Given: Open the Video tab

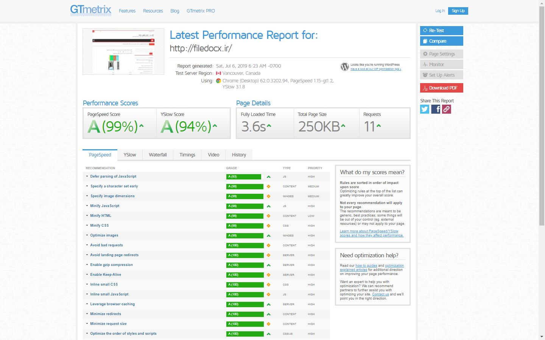Looking at the screenshot, I should tap(213, 155).
